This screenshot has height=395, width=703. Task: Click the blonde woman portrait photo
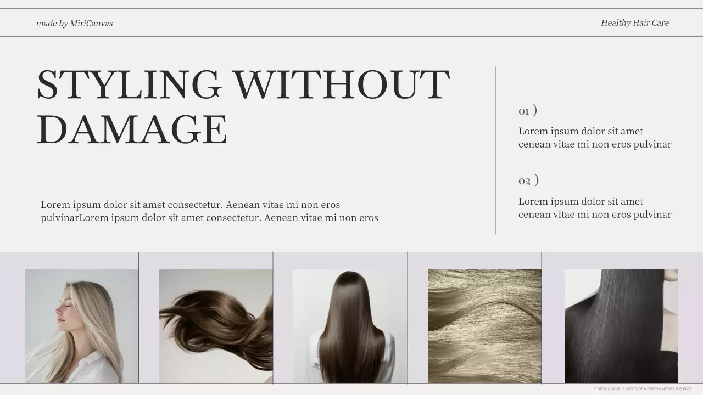point(81,326)
